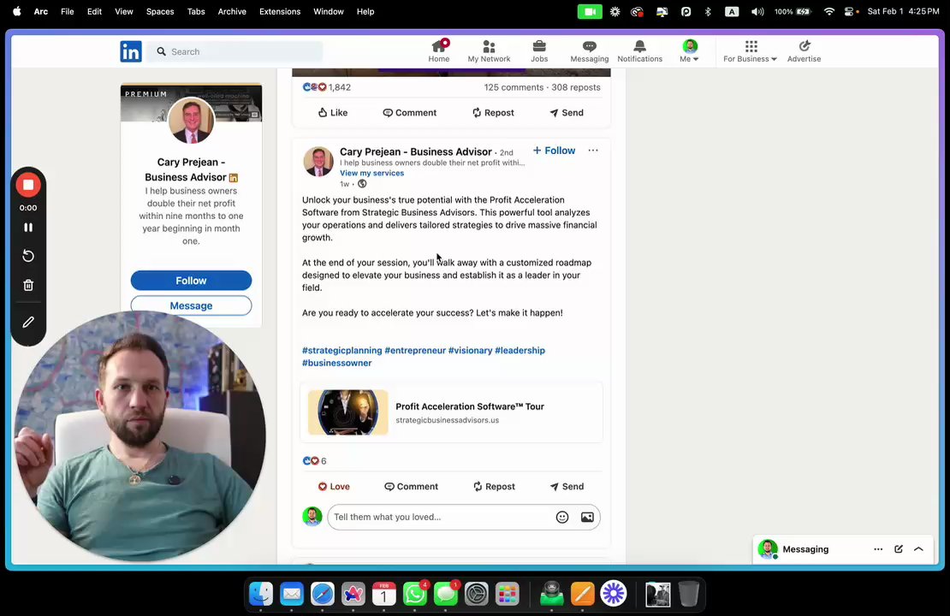
Task: Open the Bluetooth menu bar icon
Action: 708,11
